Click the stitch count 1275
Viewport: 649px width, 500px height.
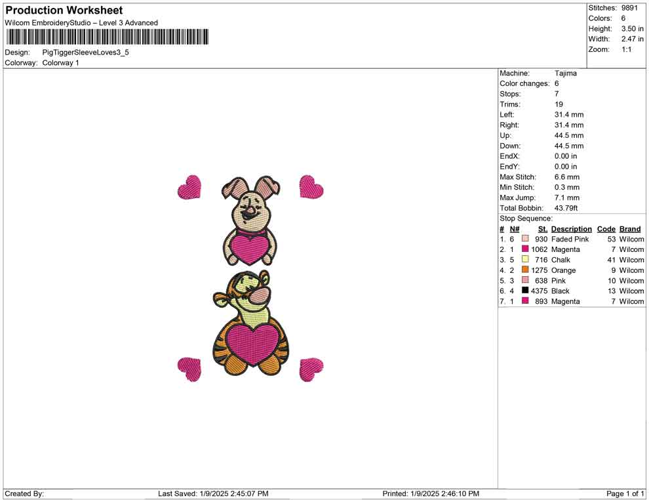539,270
